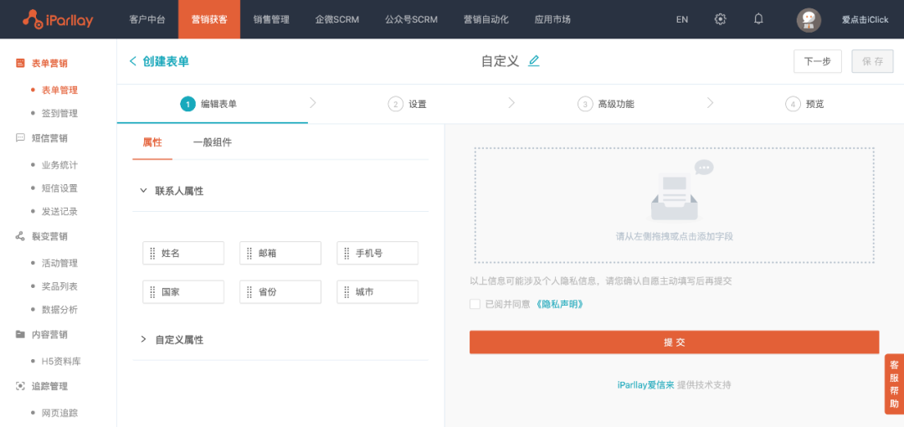Click the user avatar icon
Viewport: 904px width, 427px height.
[x=809, y=20]
